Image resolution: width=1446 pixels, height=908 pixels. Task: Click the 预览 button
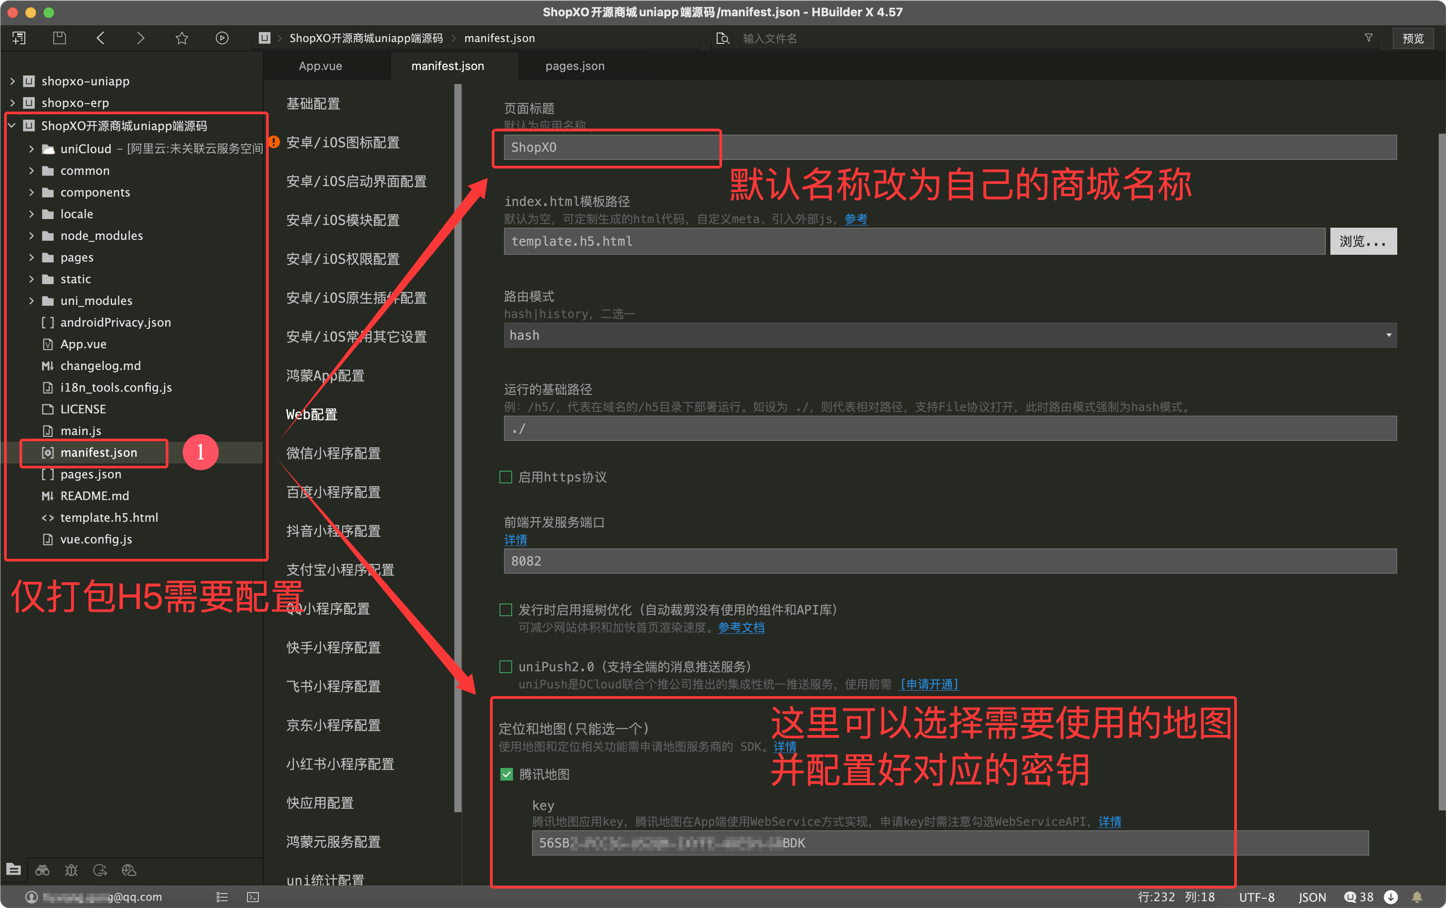1413,38
